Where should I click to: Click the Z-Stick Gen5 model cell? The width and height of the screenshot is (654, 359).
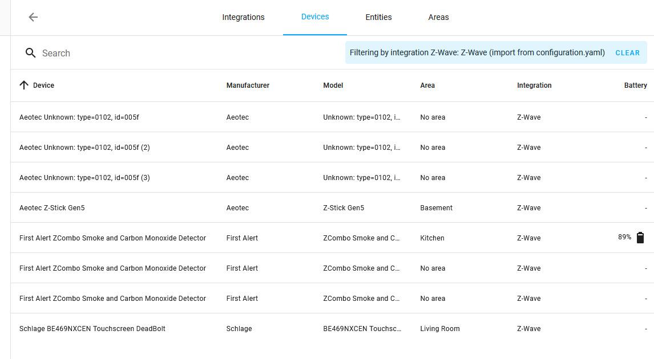344,208
